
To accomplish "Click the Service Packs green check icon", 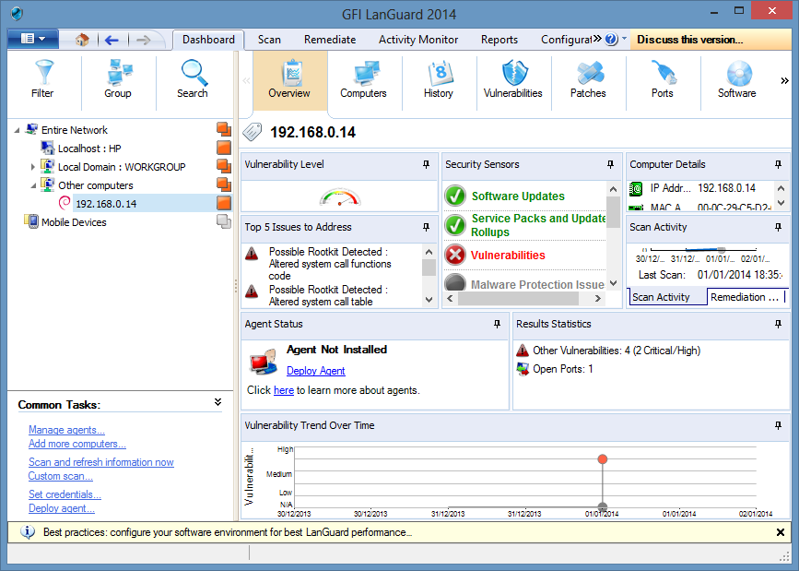I will tap(455, 225).
